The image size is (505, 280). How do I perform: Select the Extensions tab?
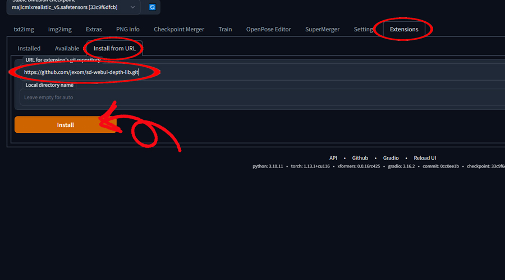click(x=404, y=29)
